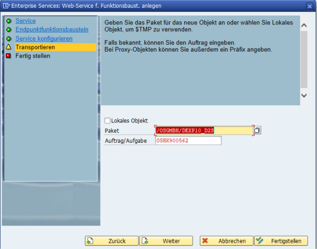Screen dimensions: 317x249
Task: Click green status icon beside Endpunktfunktionsbaustein
Action: [9, 30]
